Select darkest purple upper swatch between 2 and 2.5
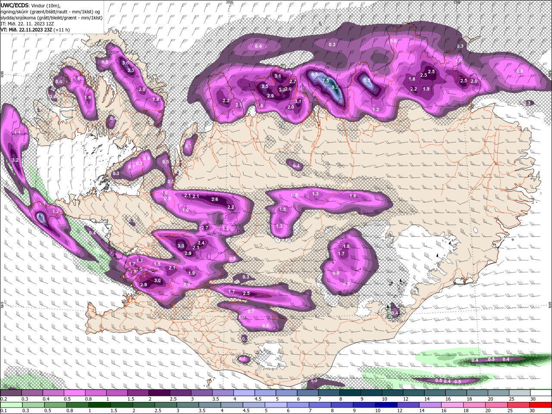The image size is (552, 414). click(x=159, y=392)
